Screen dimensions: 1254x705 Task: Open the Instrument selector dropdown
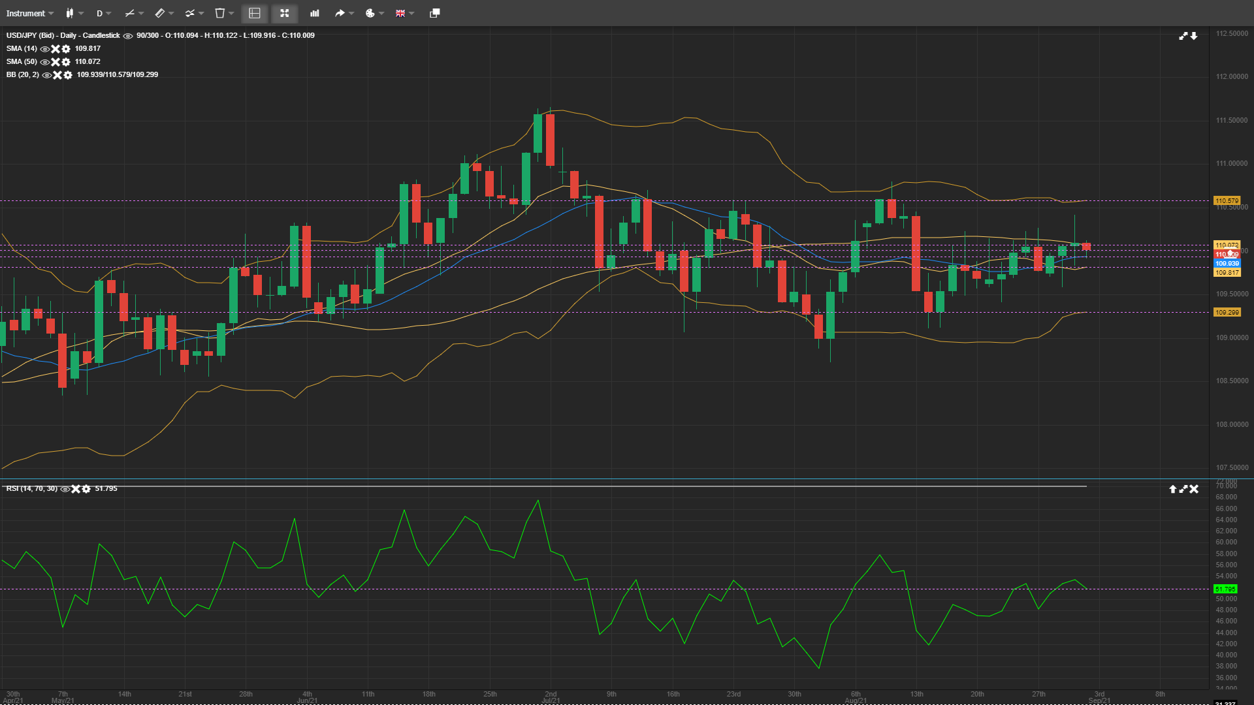coord(30,13)
